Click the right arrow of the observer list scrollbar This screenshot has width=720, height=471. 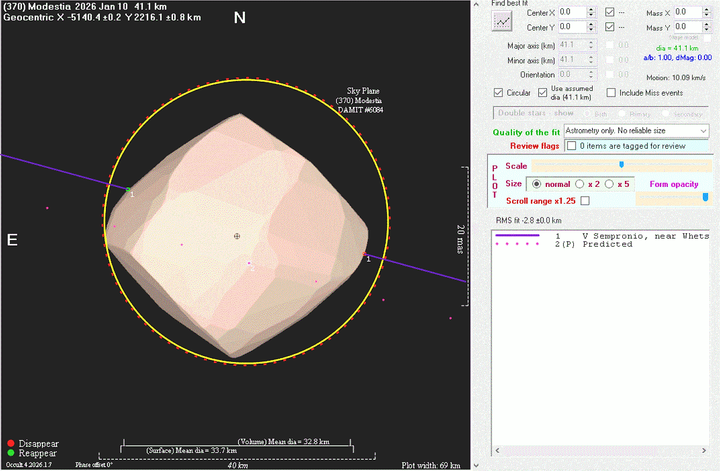point(704,450)
